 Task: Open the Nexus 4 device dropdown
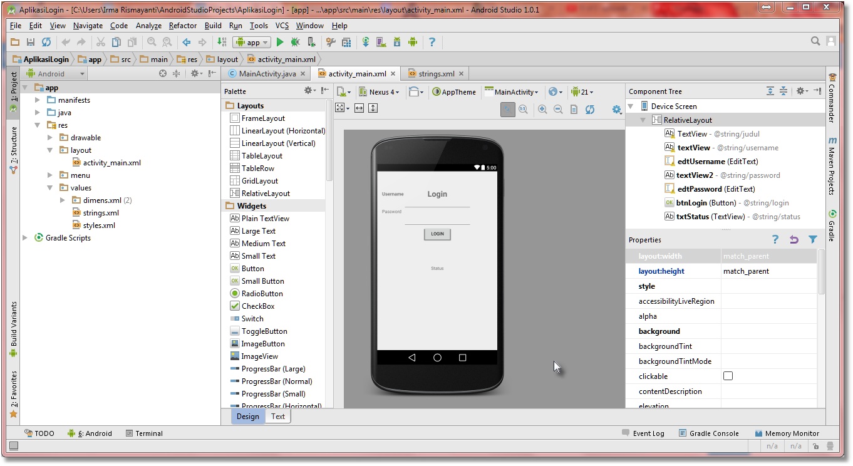coord(380,91)
